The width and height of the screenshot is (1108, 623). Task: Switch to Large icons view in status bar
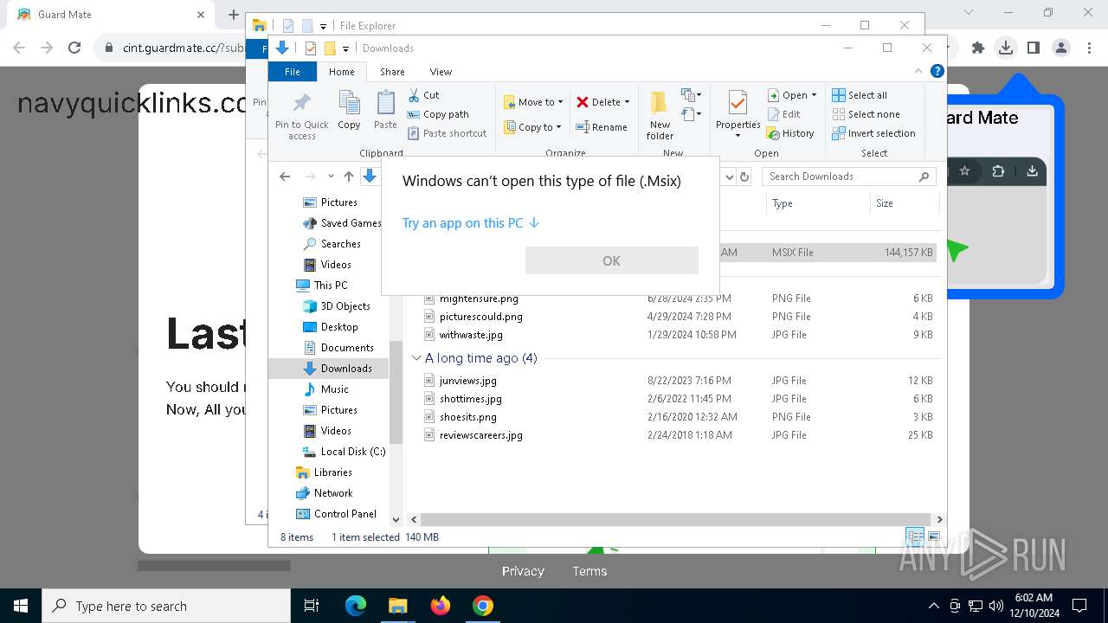[x=933, y=537]
